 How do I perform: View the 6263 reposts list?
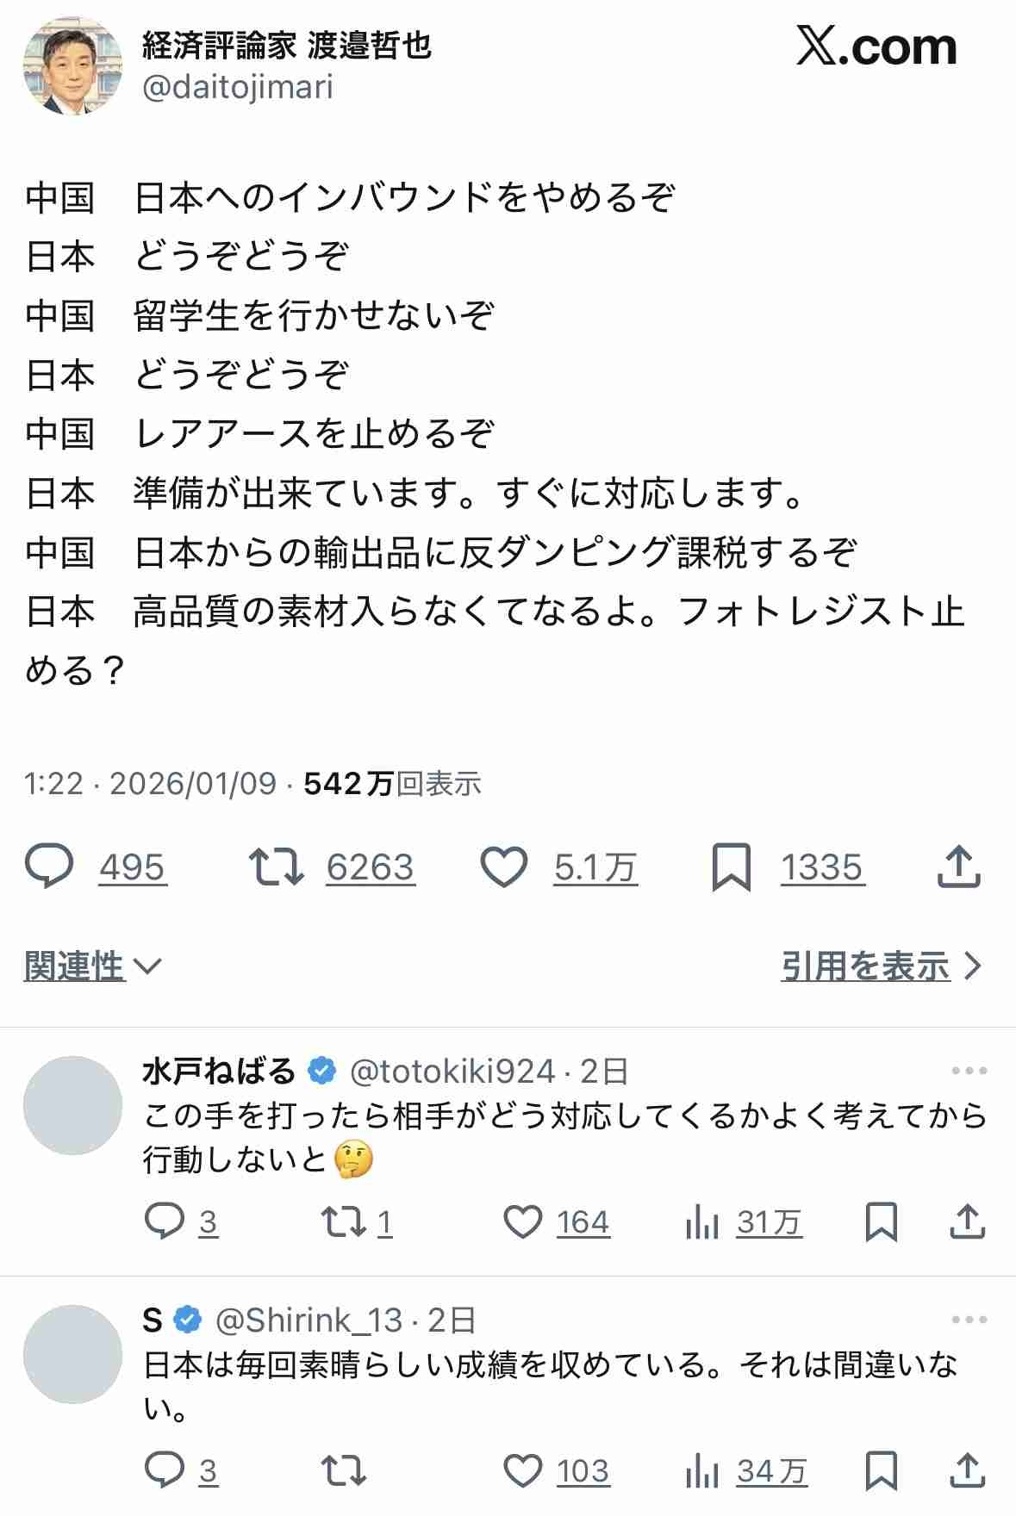click(370, 867)
